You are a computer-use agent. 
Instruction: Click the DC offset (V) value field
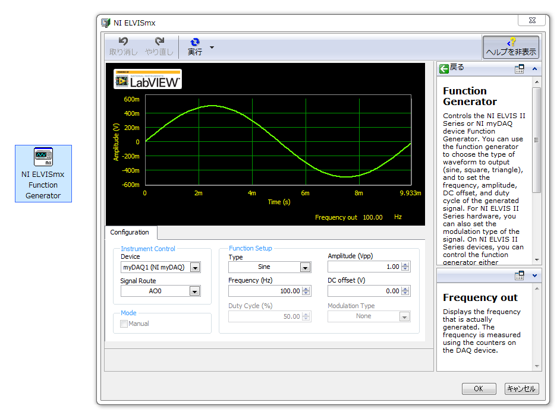pyautogui.click(x=364, y=291)
